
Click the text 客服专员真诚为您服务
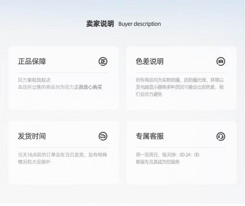click(158, 162)
